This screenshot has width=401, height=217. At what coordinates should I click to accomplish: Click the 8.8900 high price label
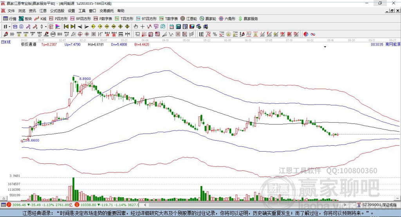pyautogui.click(x=85, y=79)
